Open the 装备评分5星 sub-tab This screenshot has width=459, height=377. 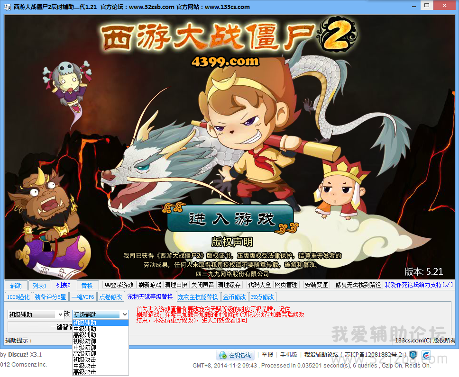point(50,297)
